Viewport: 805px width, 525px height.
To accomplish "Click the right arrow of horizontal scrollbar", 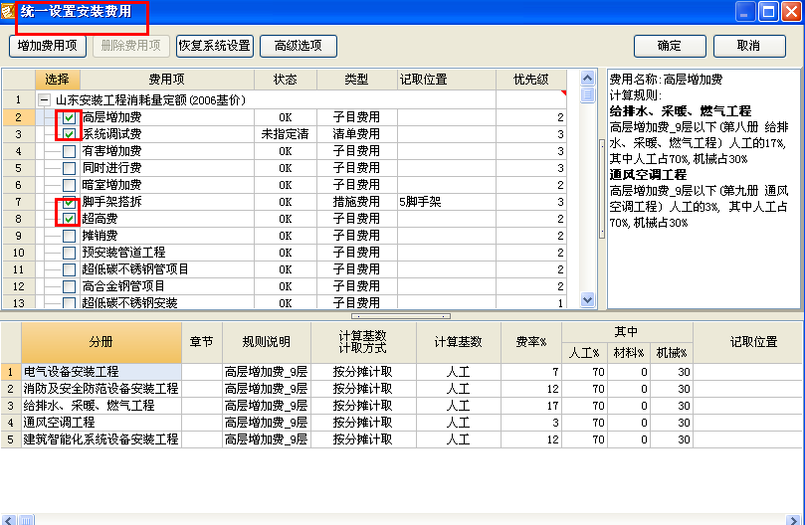I will [793, 520].
